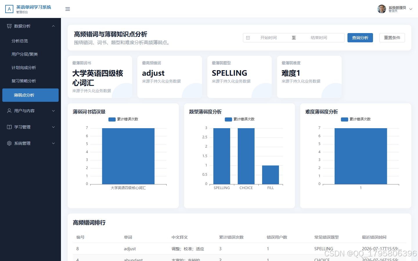This screenshot has height=261, width=418.
Task: Click the difficulty 1 bar in 难度薄弱度分析
Action: (361, 156)
